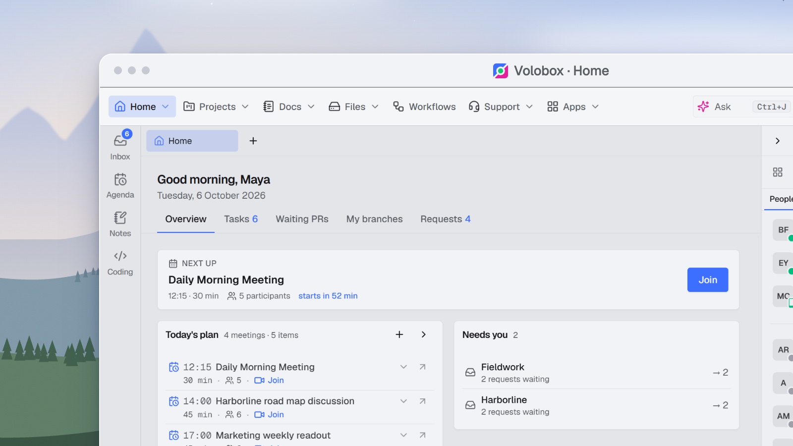Image resolution: width=793 pixels, height=446 pixels.
Task: Open the Agenda sidebar item
Action: [x=120, y=185]
